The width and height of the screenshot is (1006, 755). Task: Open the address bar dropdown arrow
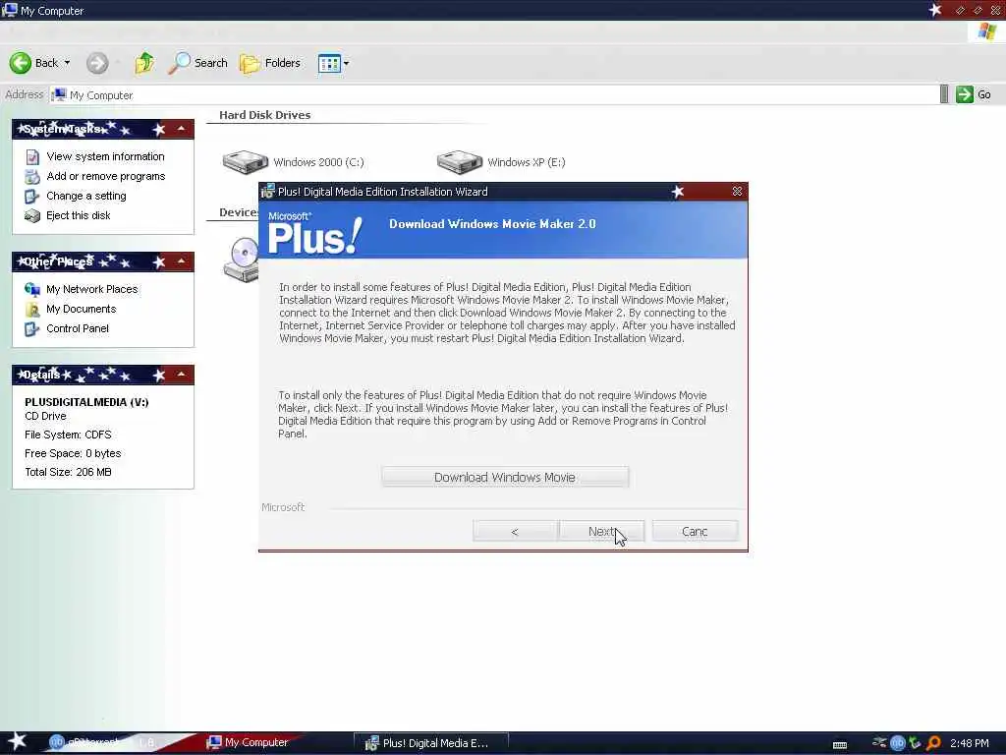pos(944,94)
